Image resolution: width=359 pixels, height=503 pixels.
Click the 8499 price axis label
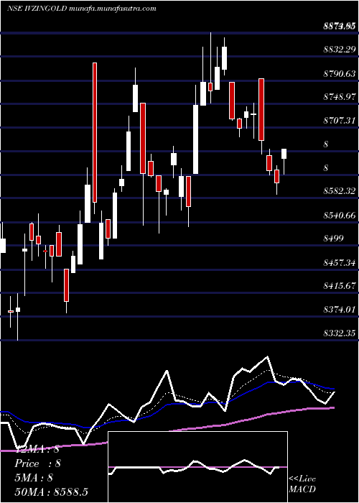pos(333,239)
